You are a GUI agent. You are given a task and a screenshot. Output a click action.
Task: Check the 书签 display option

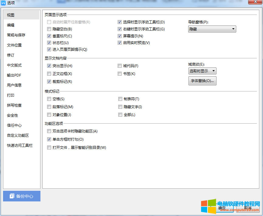pyautogui.click(x=120, y=74)
